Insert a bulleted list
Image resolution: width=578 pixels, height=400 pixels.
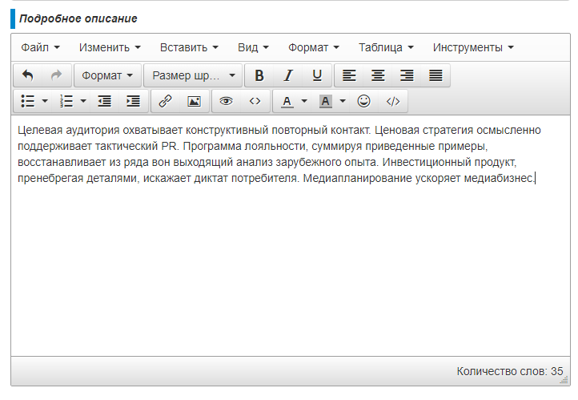pyautogui.click(x=28, y=101)
